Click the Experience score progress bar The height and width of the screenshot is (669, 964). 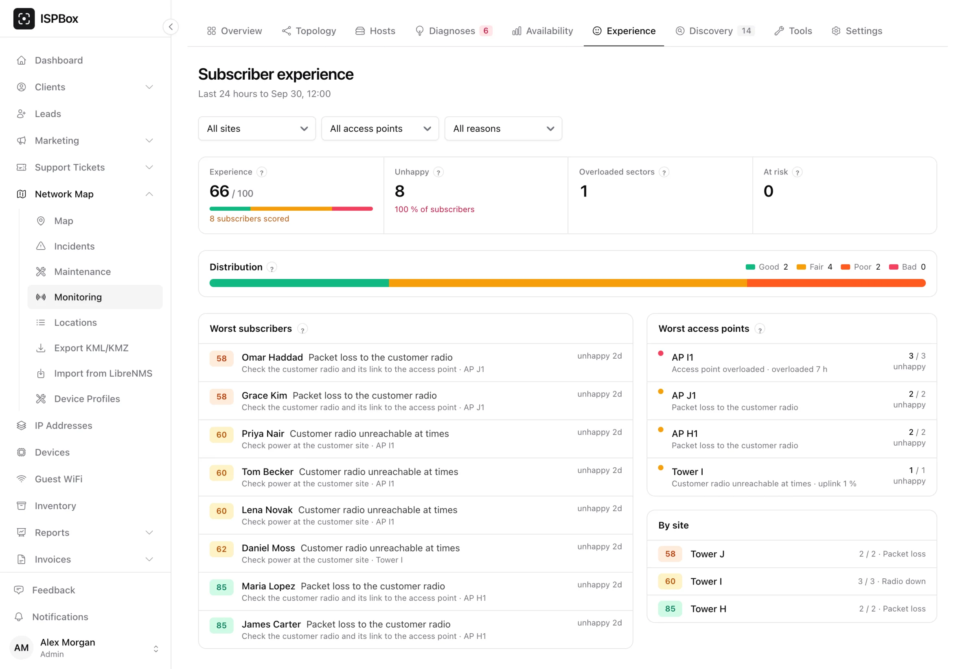pos(291,209)
